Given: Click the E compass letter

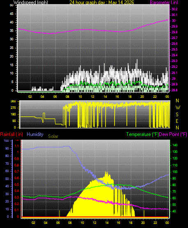Looking at the screenshot, I should [177, 121].
